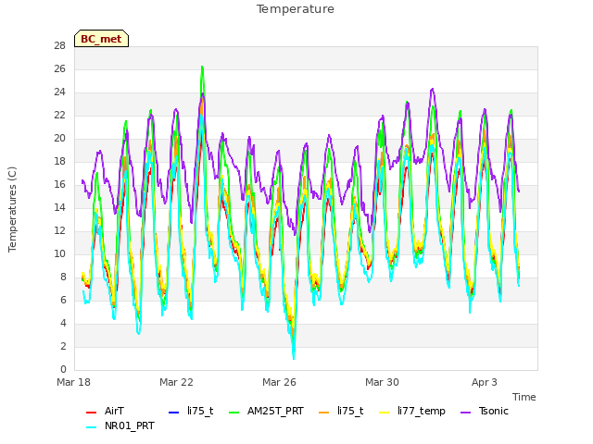The height and width of the screenshot is (444, 593).
Task: Toggle the AM25T_PRT legend label
Action: click(x=275, y=411)
